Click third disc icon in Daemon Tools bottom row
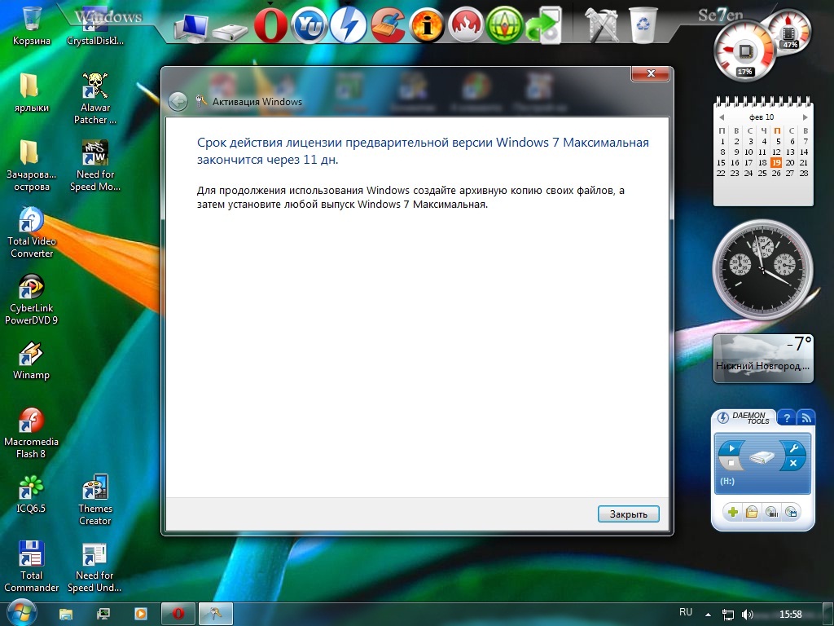 771,512
